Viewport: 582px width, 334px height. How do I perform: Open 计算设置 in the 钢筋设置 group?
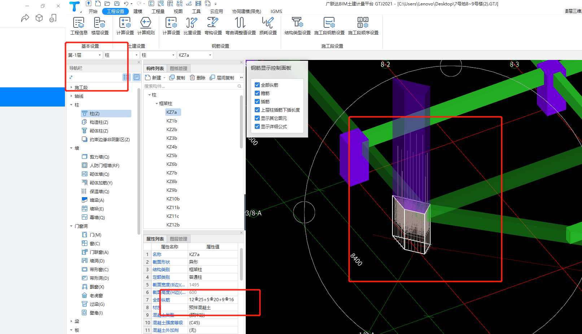[x=171, y=26]
